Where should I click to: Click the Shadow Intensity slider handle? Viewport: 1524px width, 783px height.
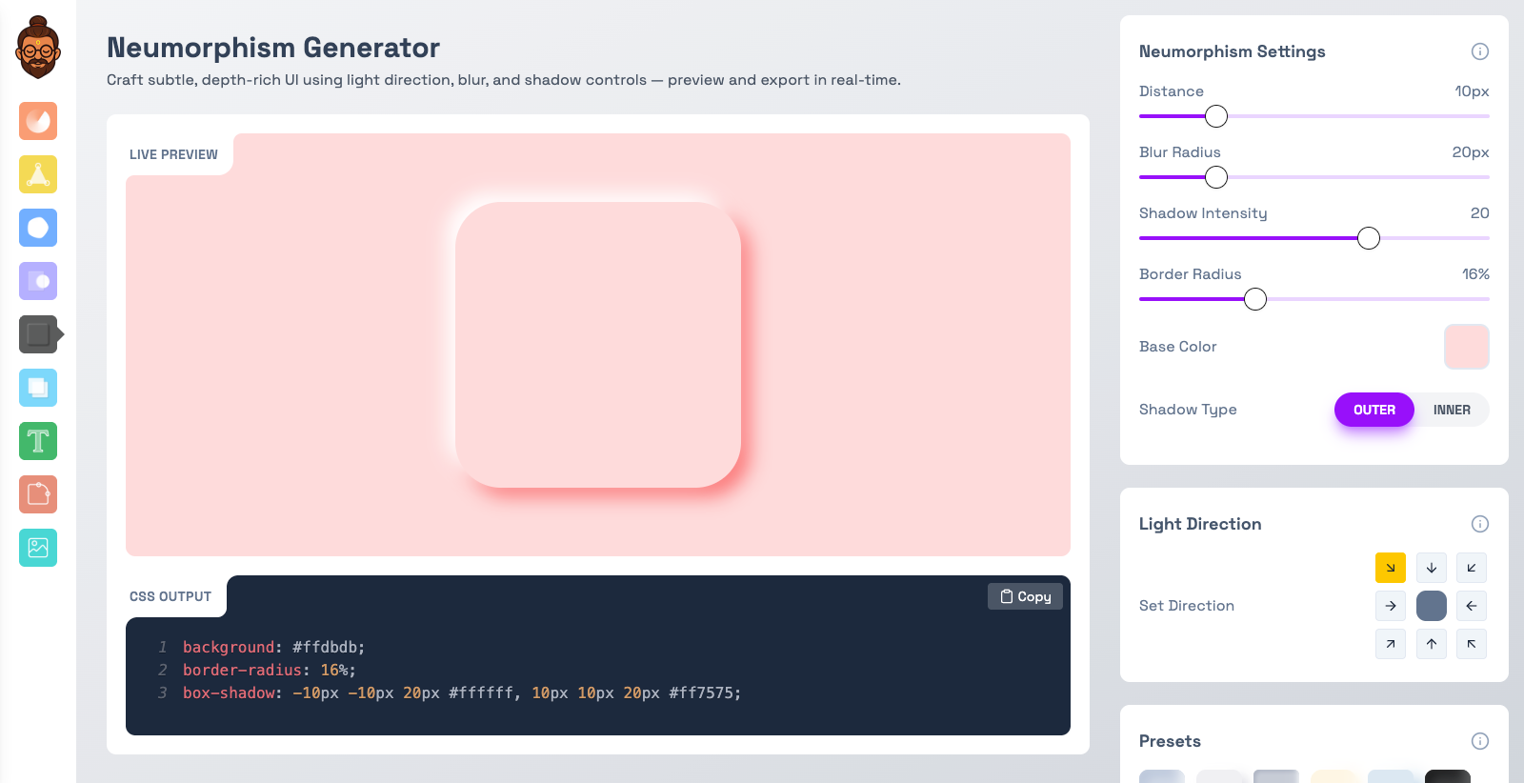coord(1369,238)
